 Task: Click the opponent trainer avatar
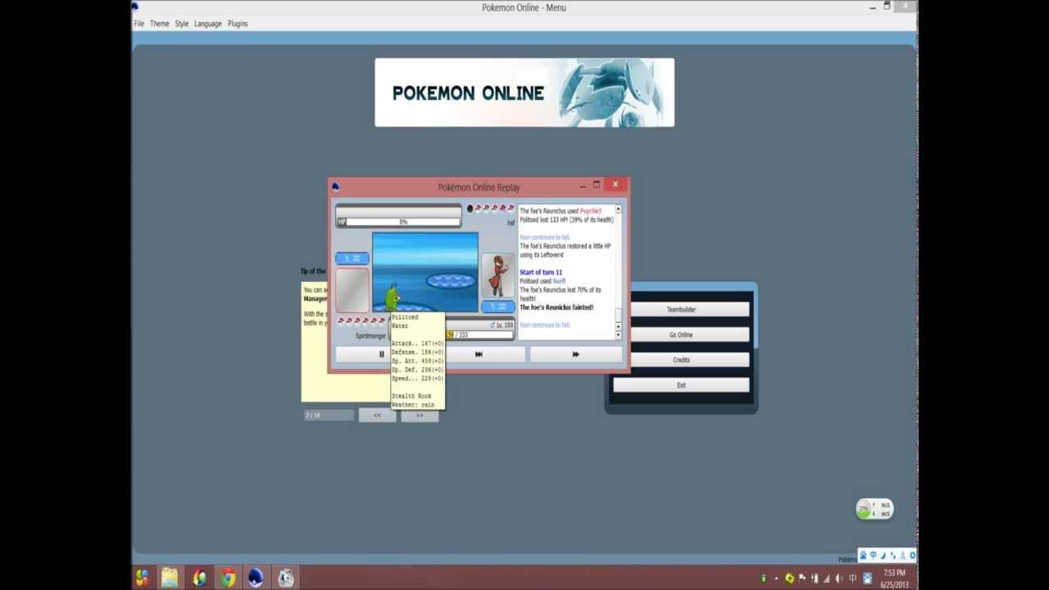497,275
